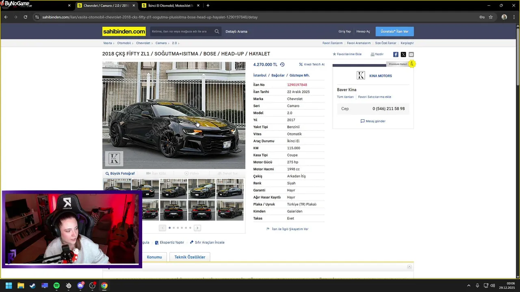Click the Karşılaştır link
The image size is (520, 292).
[407, 43]
